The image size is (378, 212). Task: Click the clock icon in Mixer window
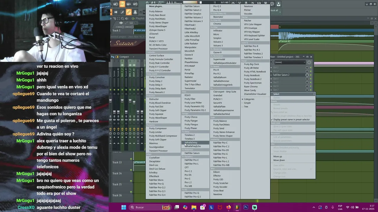(x=309, y=62)
